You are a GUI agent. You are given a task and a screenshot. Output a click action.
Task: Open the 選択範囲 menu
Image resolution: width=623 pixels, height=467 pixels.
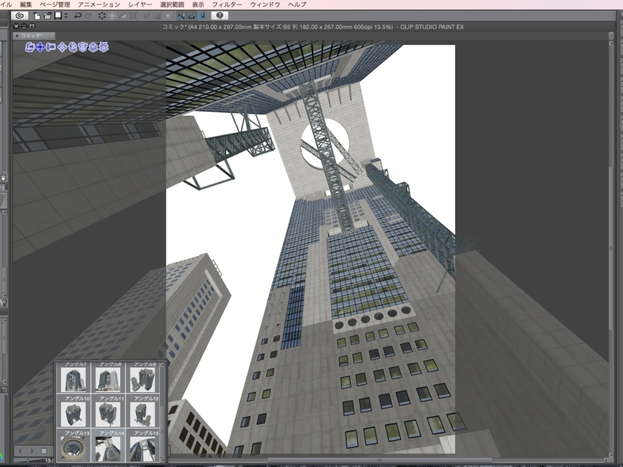[x=172, y=4]
